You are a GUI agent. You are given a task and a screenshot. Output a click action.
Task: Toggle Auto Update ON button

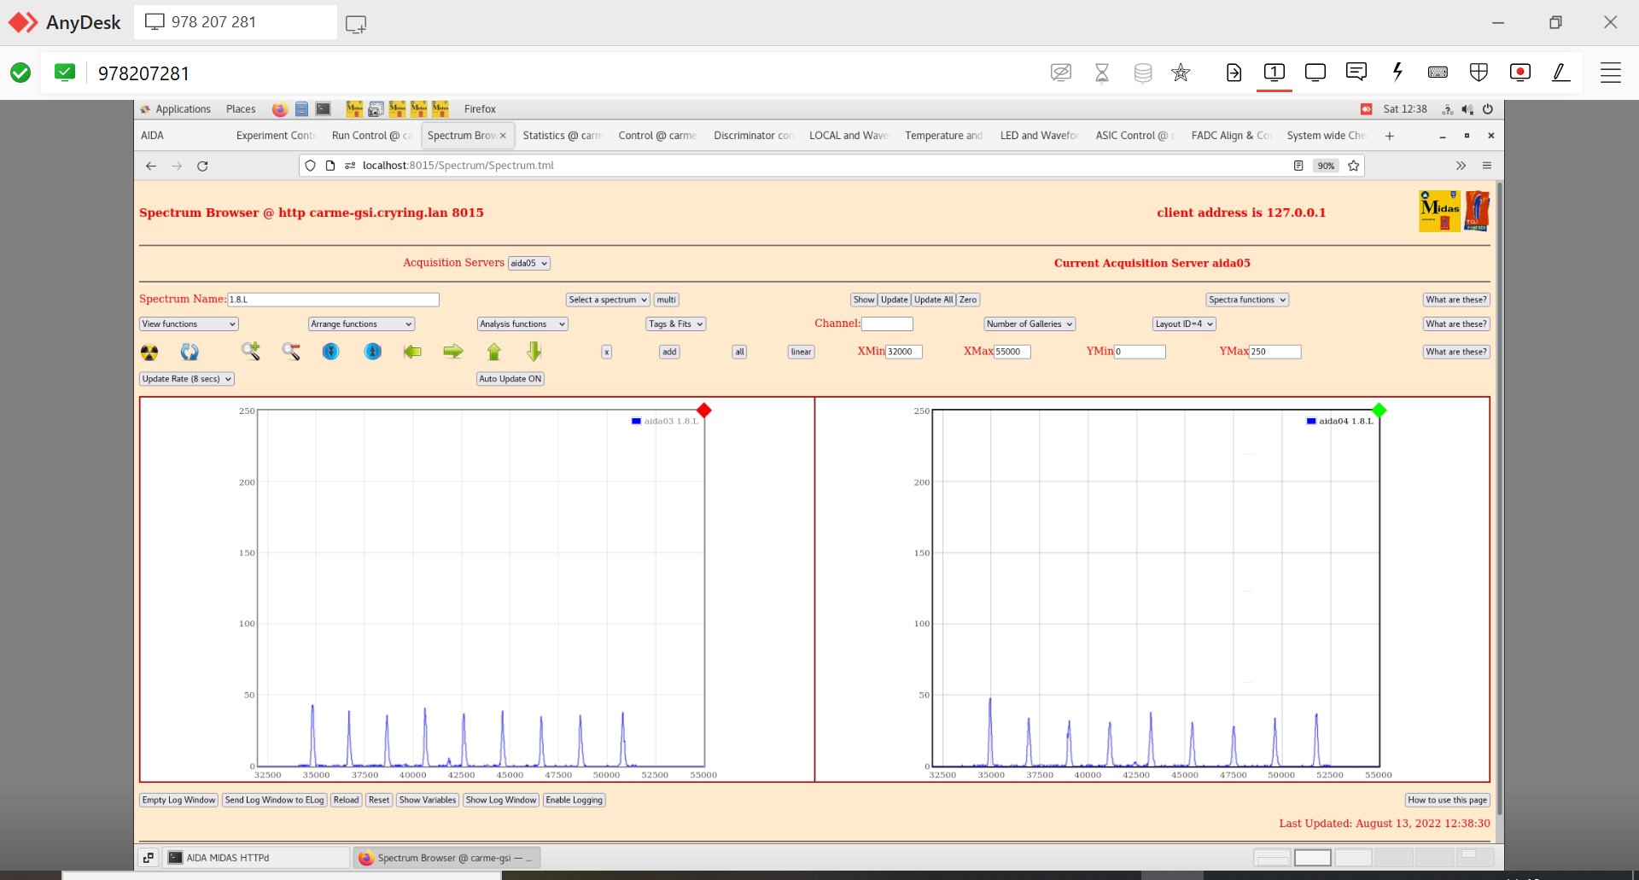coord(510,379)
